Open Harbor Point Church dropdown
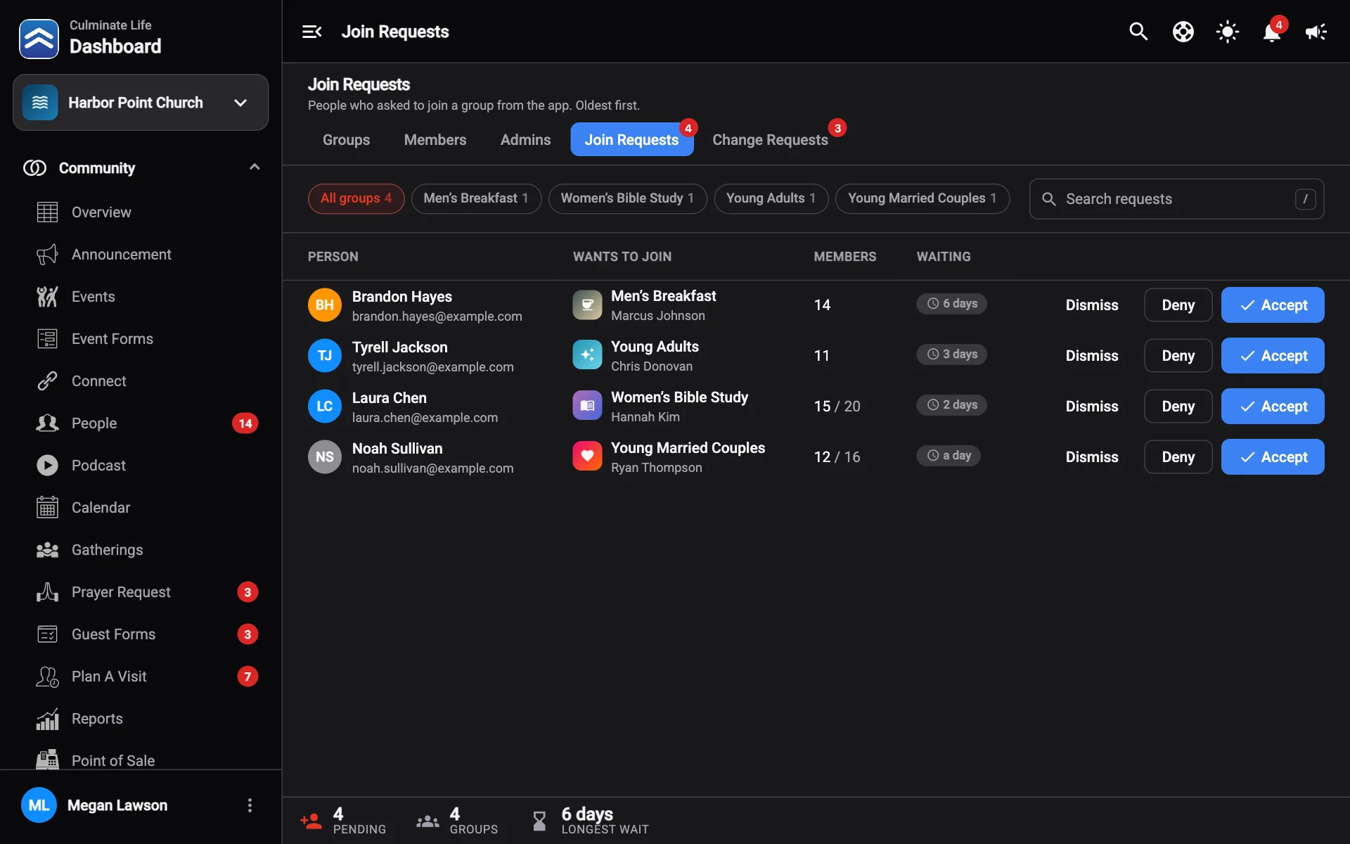1350x844 pixels. 141,103
